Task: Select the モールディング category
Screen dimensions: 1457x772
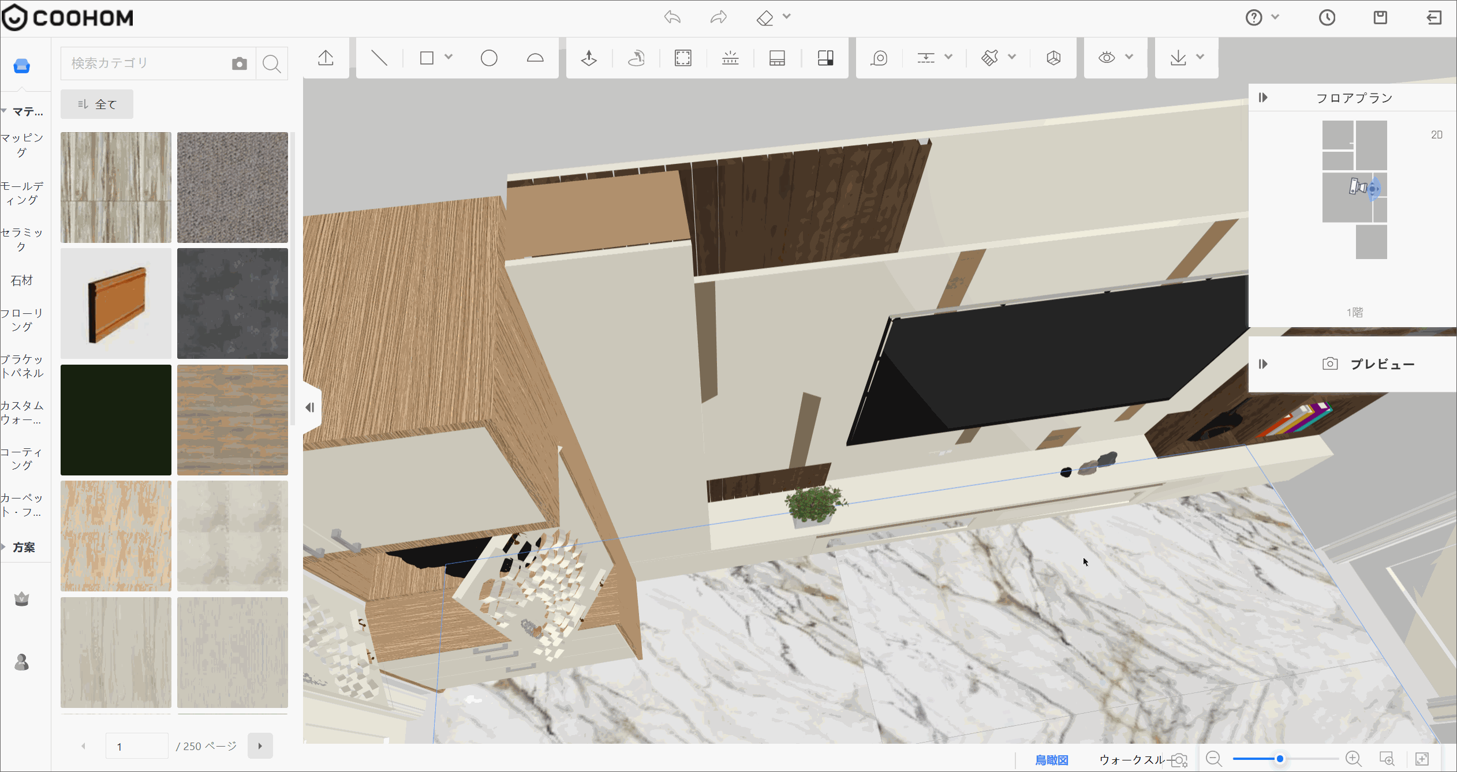Action: (22, 193)
